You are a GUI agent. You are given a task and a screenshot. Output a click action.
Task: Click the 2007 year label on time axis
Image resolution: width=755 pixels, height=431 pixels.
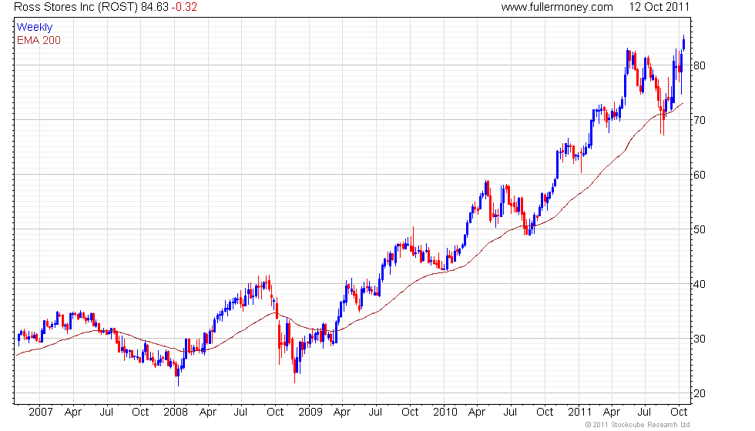40,413
